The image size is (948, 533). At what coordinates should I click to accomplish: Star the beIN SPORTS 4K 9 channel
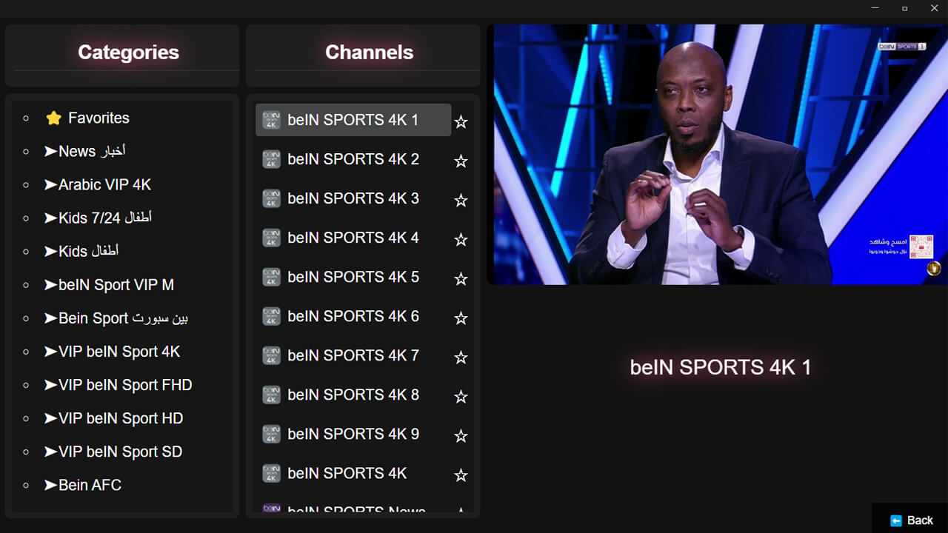click(x=461, y=435)
